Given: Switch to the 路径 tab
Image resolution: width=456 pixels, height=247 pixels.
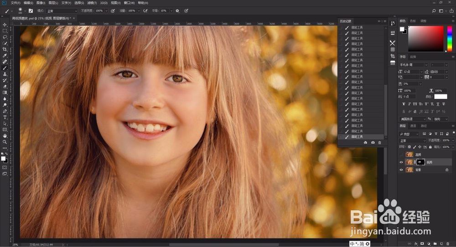Looking at the screenshot, I should pos(424,126).
